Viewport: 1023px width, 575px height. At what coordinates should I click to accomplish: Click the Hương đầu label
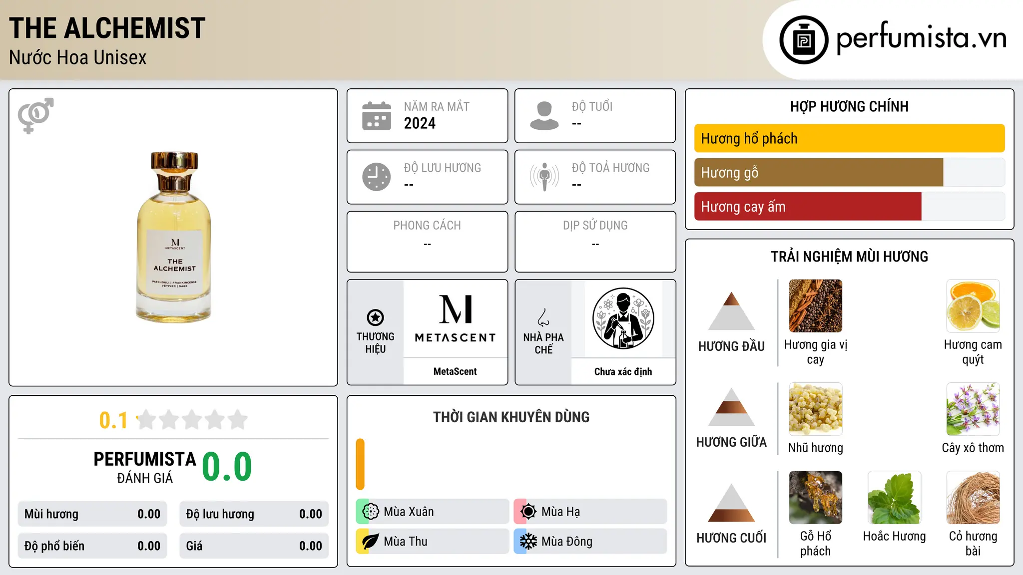731,346
